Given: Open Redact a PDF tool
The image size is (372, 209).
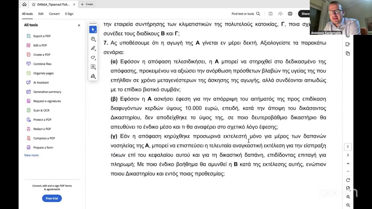Looking at the screenshot, I should [x=42, y=129].
